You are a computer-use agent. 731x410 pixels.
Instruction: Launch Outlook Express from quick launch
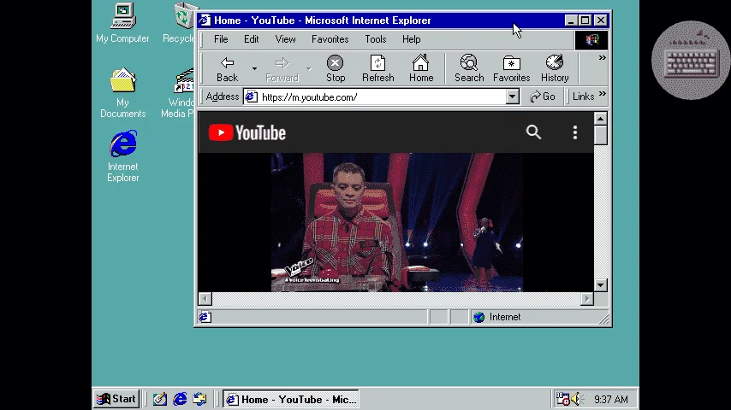point(200,399)
